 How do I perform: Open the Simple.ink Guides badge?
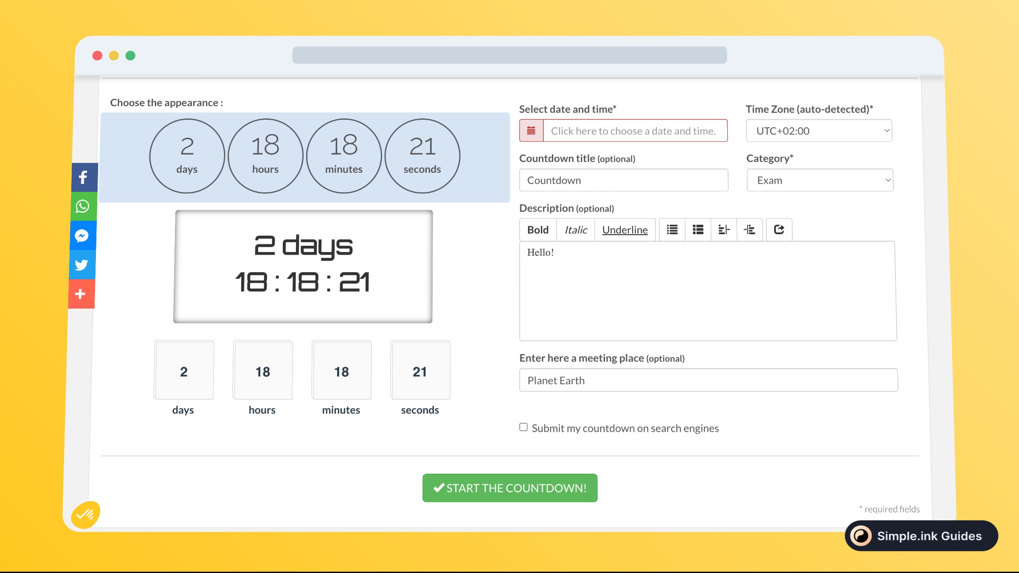pyautogui.click(x=921, y=536)
